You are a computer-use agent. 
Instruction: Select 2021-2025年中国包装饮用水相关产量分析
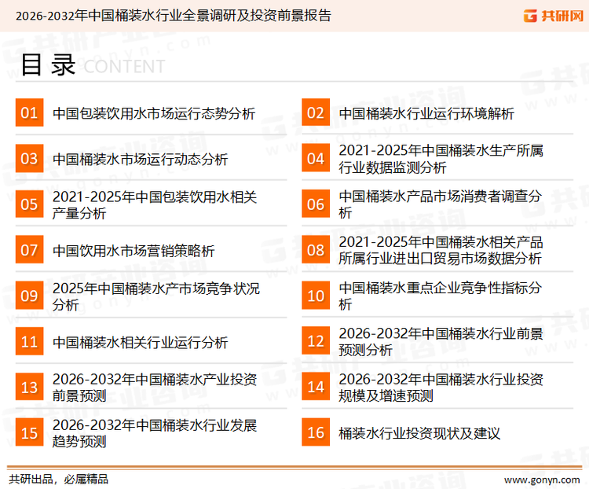point(155,204)
